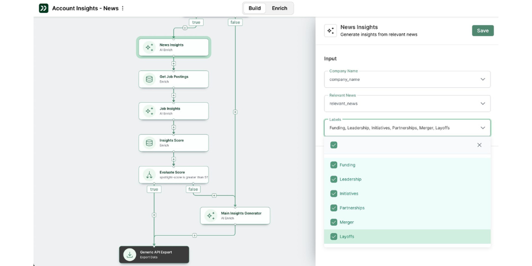Expand the Company Name dropdown
The height and width of the screenshot is (266, 532).
pyautogui.click(x=483, y=79)
